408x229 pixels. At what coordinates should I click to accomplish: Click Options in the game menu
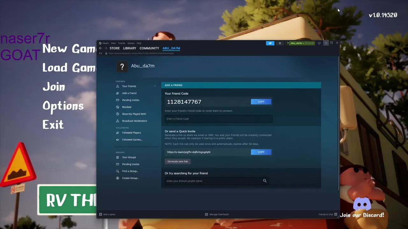63,106
